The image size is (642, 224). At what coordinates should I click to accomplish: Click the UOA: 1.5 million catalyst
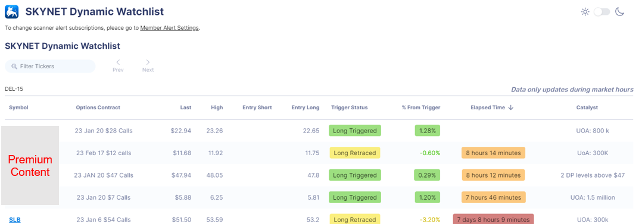point(593,197)
